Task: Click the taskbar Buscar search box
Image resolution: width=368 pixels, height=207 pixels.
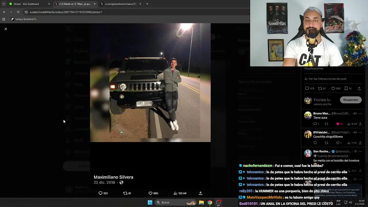Action: click(x=176, y=202)
